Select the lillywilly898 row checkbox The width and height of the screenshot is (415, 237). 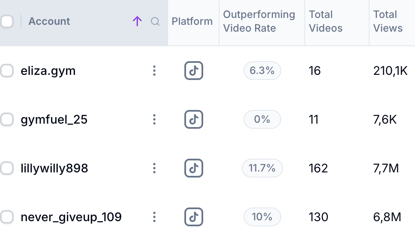coord(6,168)
